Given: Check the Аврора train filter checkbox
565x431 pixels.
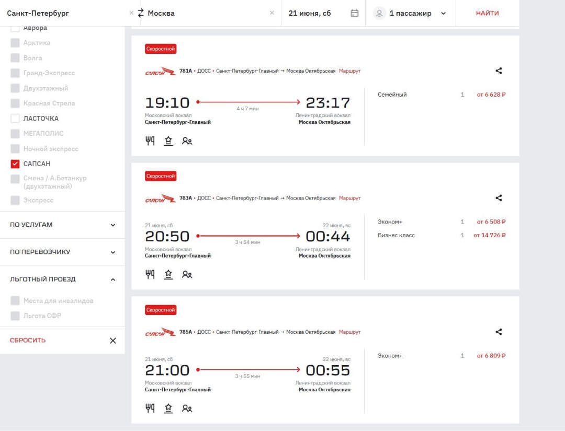Looking at the screenshot, I should [15, 28].
